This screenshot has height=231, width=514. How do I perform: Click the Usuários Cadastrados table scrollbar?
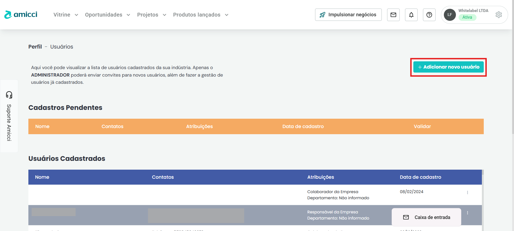coord(483,200)
